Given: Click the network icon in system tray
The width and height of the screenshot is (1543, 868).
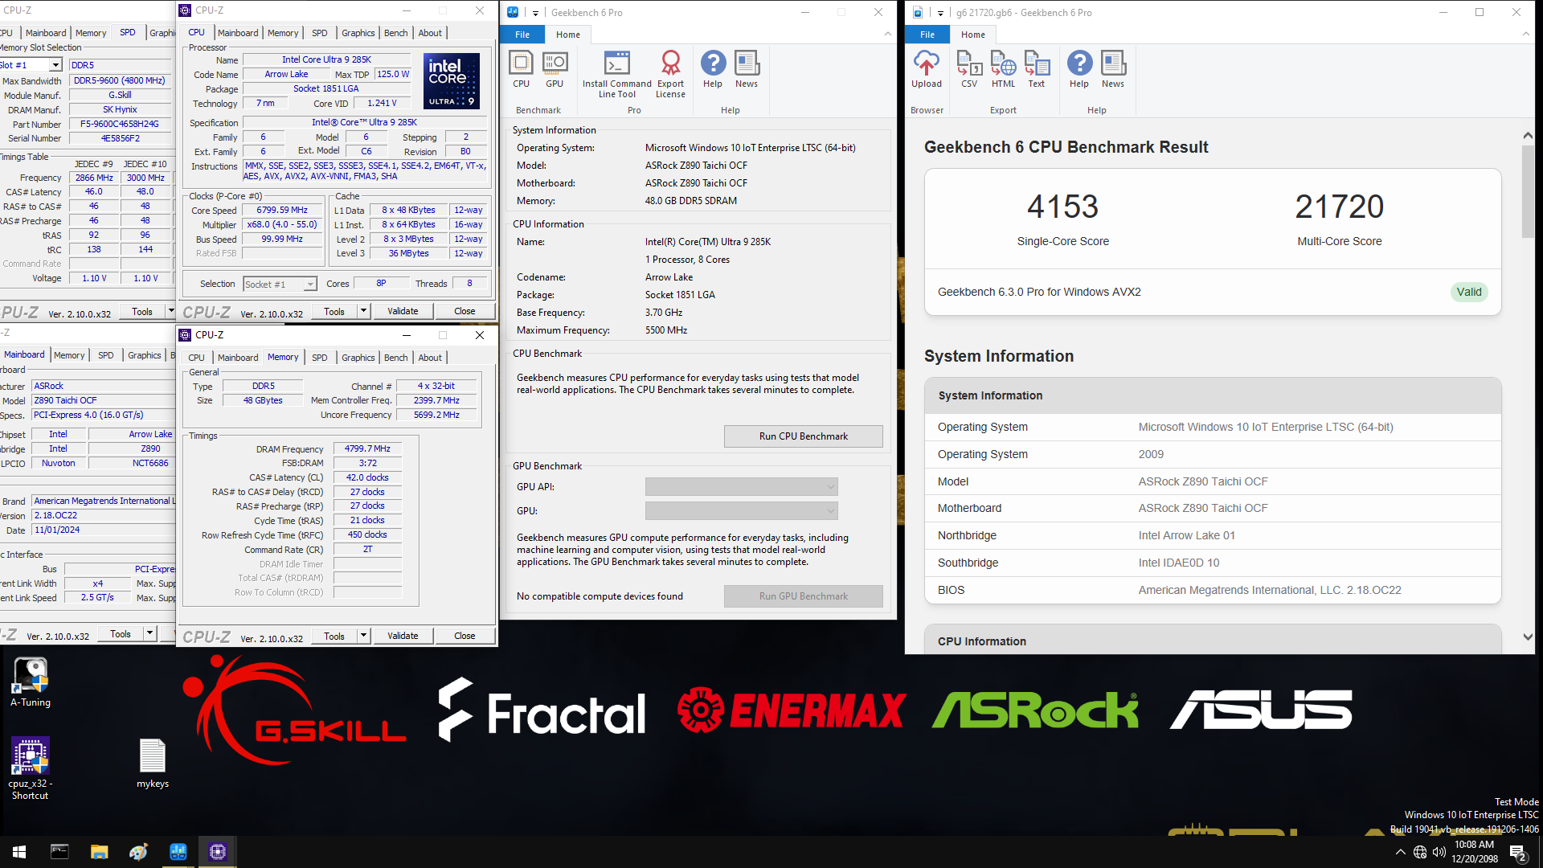Looking at the screenshot, I should 1420,852.
